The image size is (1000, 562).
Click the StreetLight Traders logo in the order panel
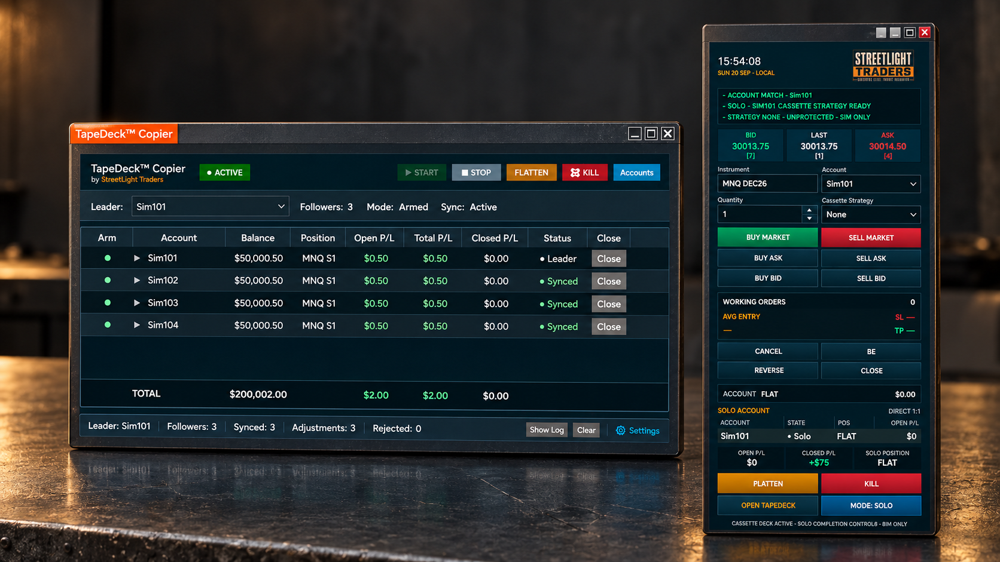(883, 66)
